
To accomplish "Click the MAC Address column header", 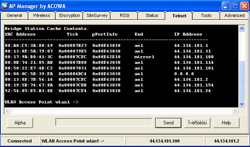I will 20,34.
